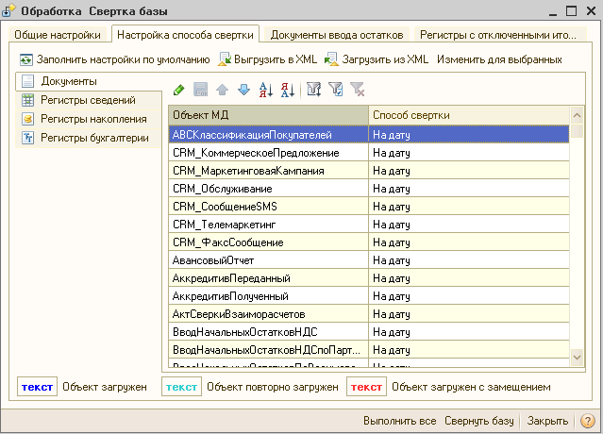The height and width of the screenshot is (434, 603).
Task: Click the pencil edit icon in table toolbar
Action: click(x=179, y=90)
